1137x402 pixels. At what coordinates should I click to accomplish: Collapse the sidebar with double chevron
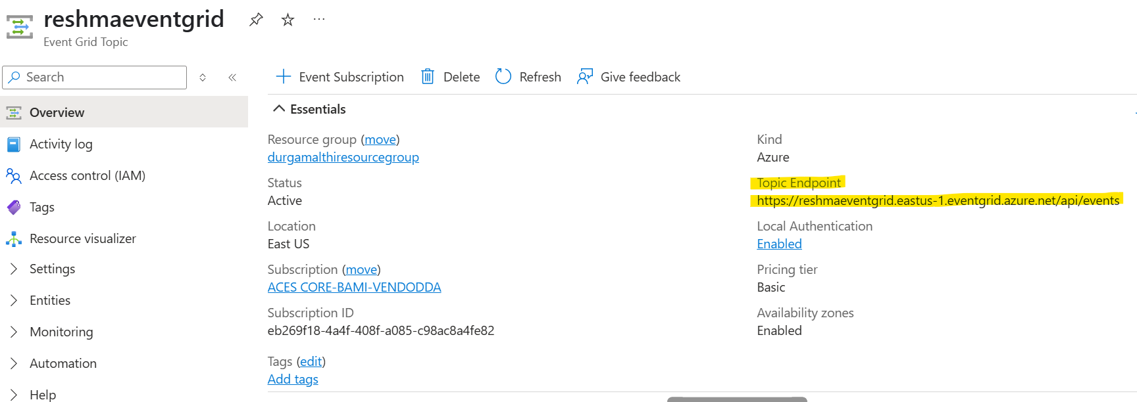(x=232, y=78)
